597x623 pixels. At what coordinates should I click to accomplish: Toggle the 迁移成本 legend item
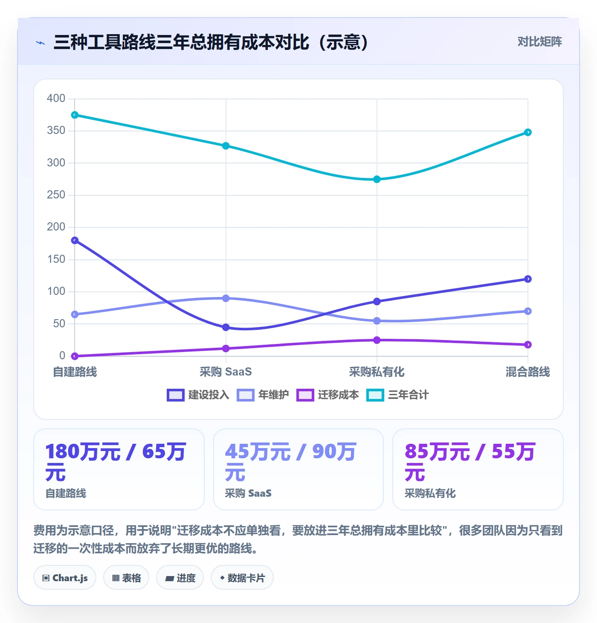tap(327, 395)
